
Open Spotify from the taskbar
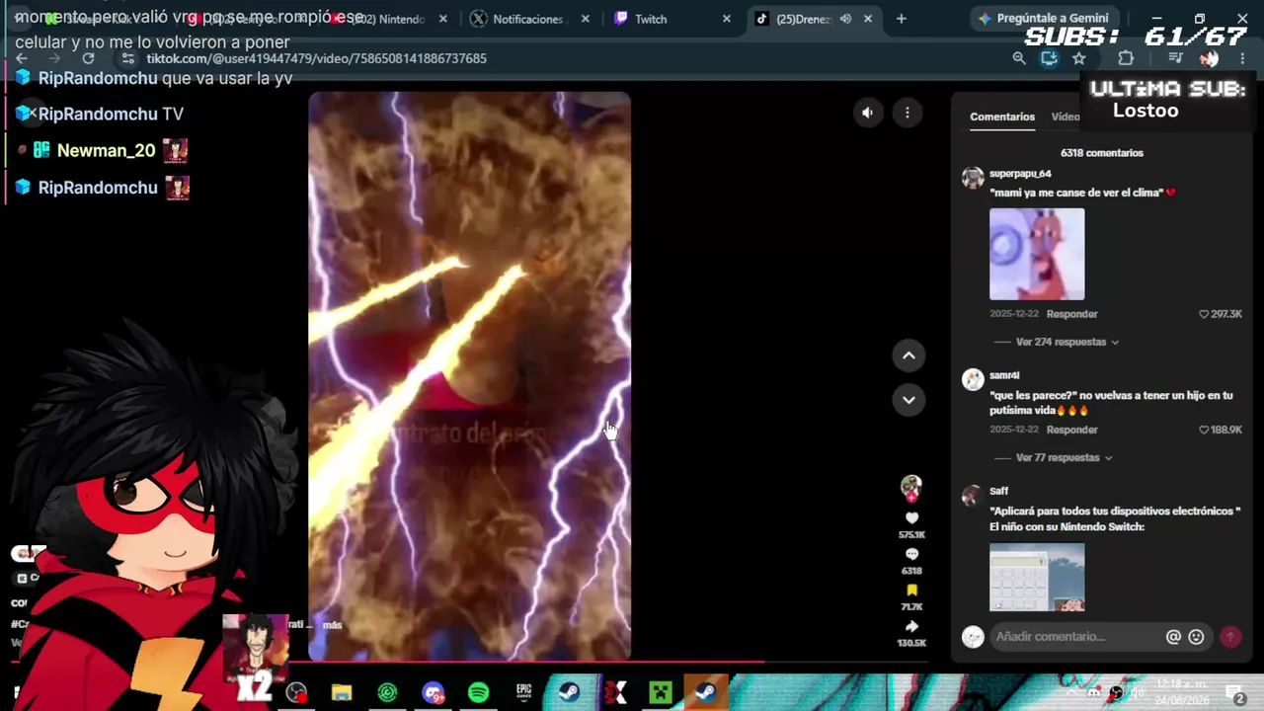478,692
